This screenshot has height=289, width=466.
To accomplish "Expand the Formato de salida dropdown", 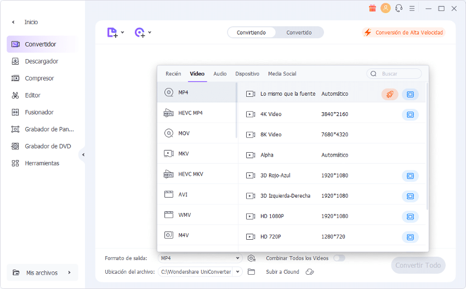I will point(237,258).
